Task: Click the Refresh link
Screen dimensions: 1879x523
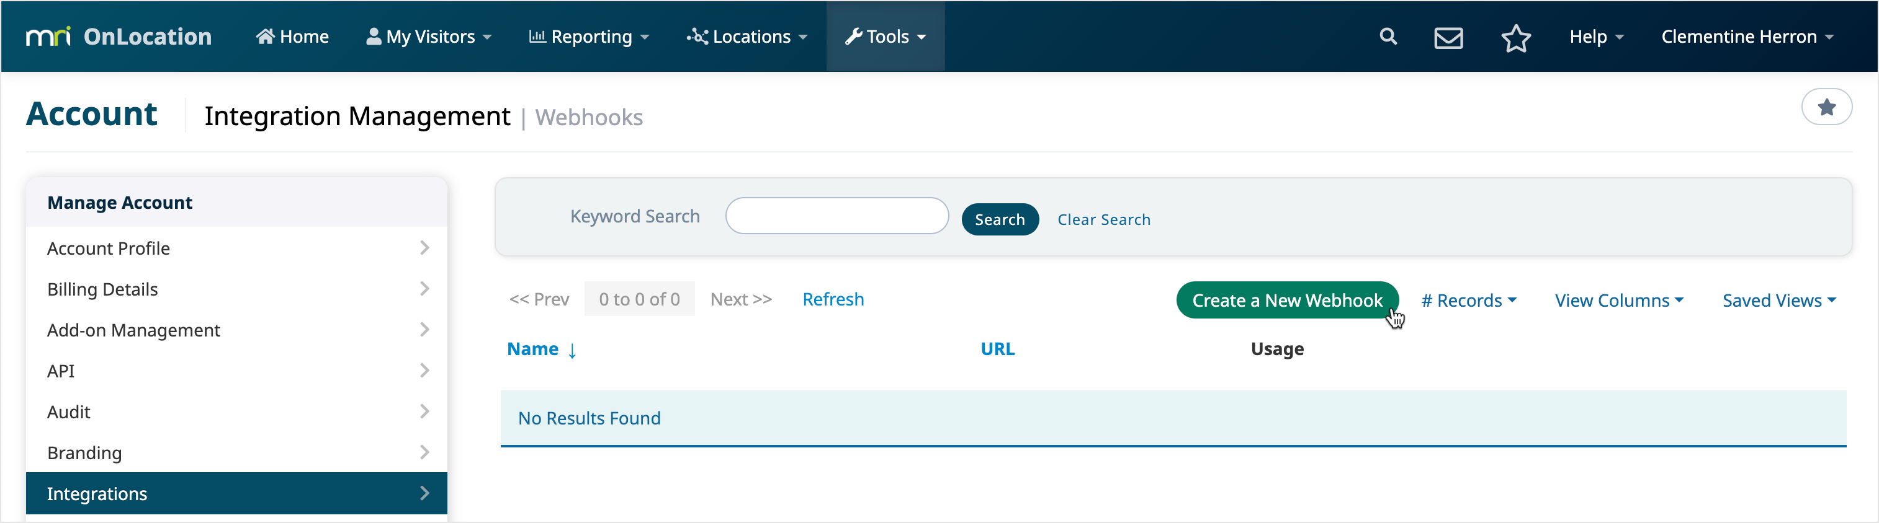Action: click(833, 299)
